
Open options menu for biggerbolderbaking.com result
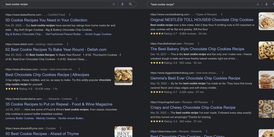point(223,73)
